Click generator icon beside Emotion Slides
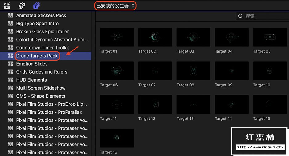Screen dimensions: 289x156 point(10,64)
